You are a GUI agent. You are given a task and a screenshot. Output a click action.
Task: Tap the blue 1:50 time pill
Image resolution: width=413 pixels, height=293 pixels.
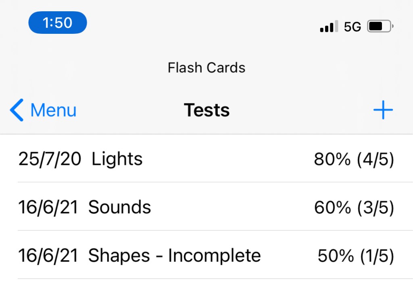click(x=57, y=23)
